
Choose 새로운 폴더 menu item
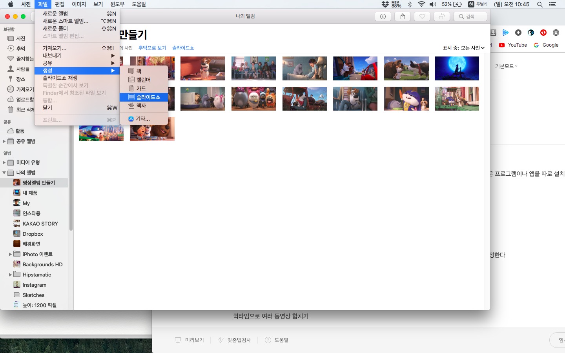coord(77,28)
